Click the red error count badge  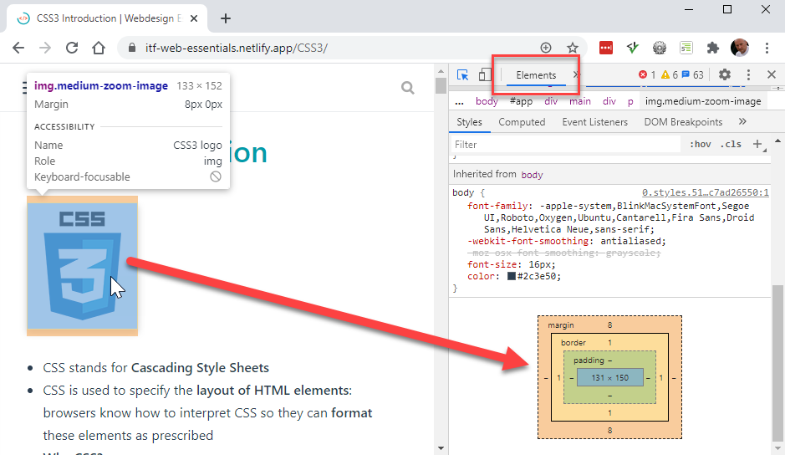(647, 74)
